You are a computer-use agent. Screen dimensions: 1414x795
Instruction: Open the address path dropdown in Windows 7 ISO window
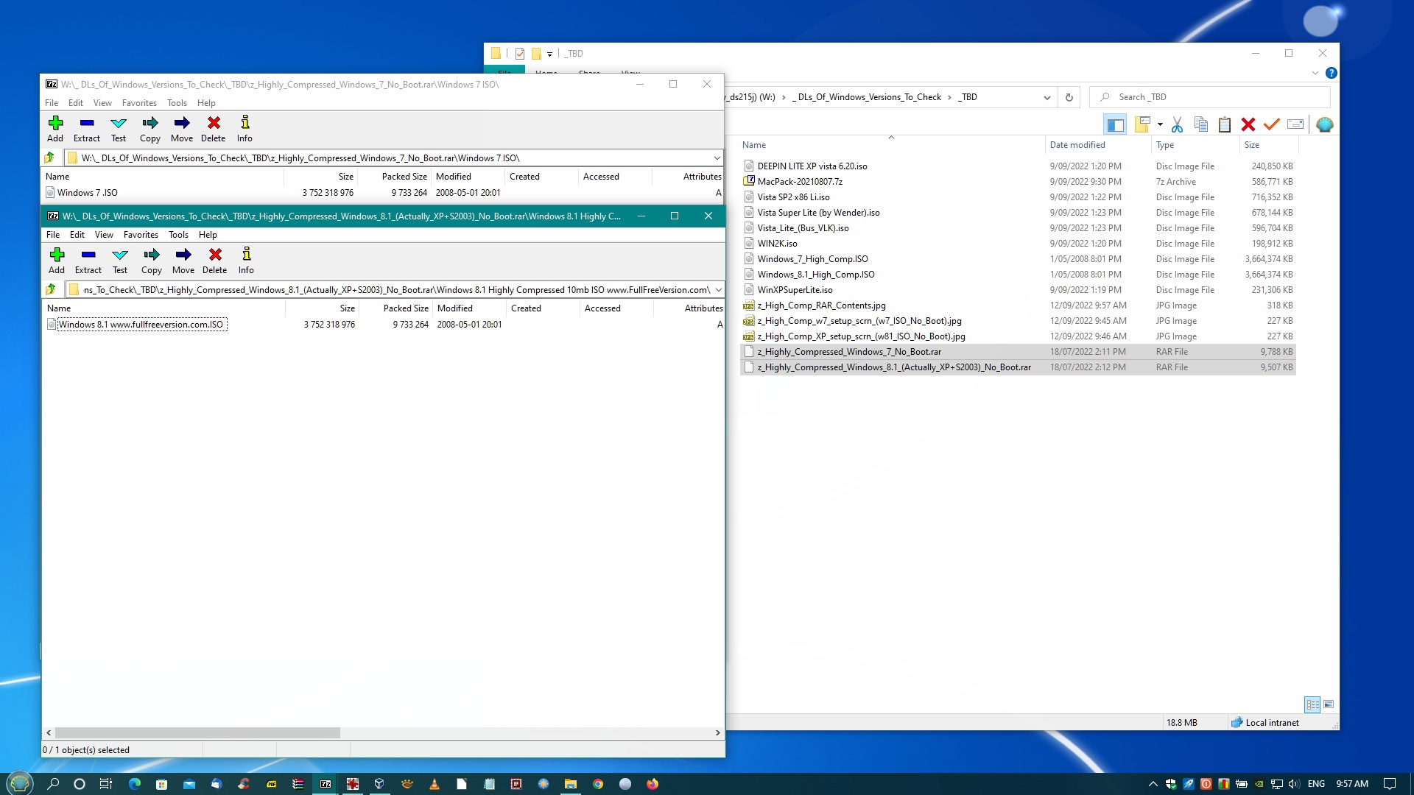point(717,158)
